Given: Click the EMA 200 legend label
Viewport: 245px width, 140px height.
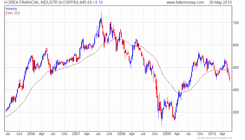Looking at the screenshot, I should tap(12, 13).
